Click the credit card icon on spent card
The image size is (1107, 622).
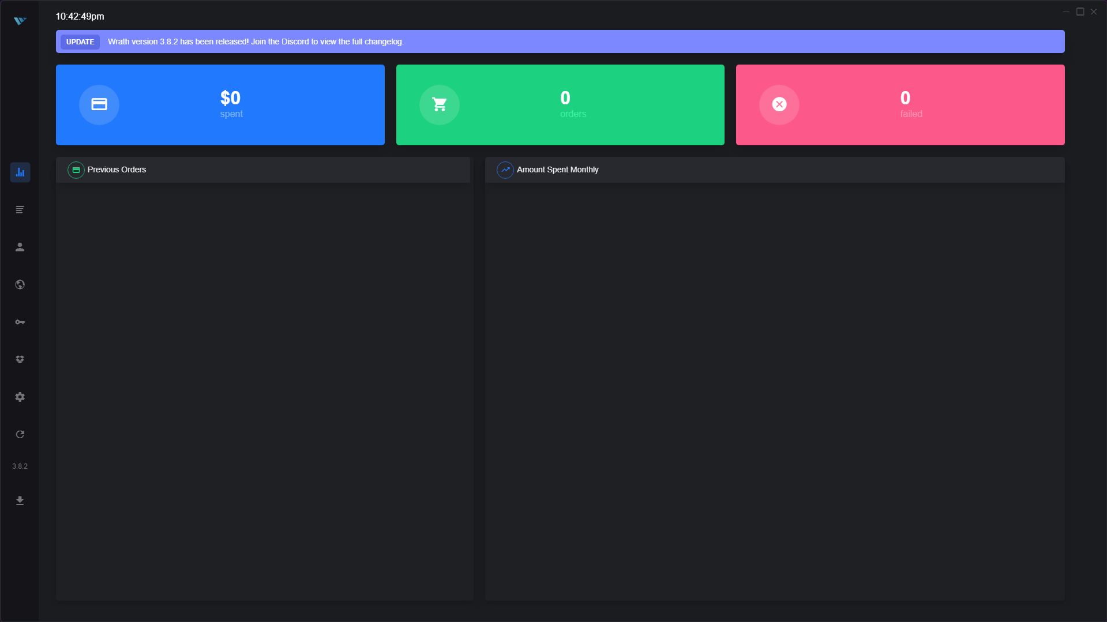pyautogui.click(x=99, y=104)
